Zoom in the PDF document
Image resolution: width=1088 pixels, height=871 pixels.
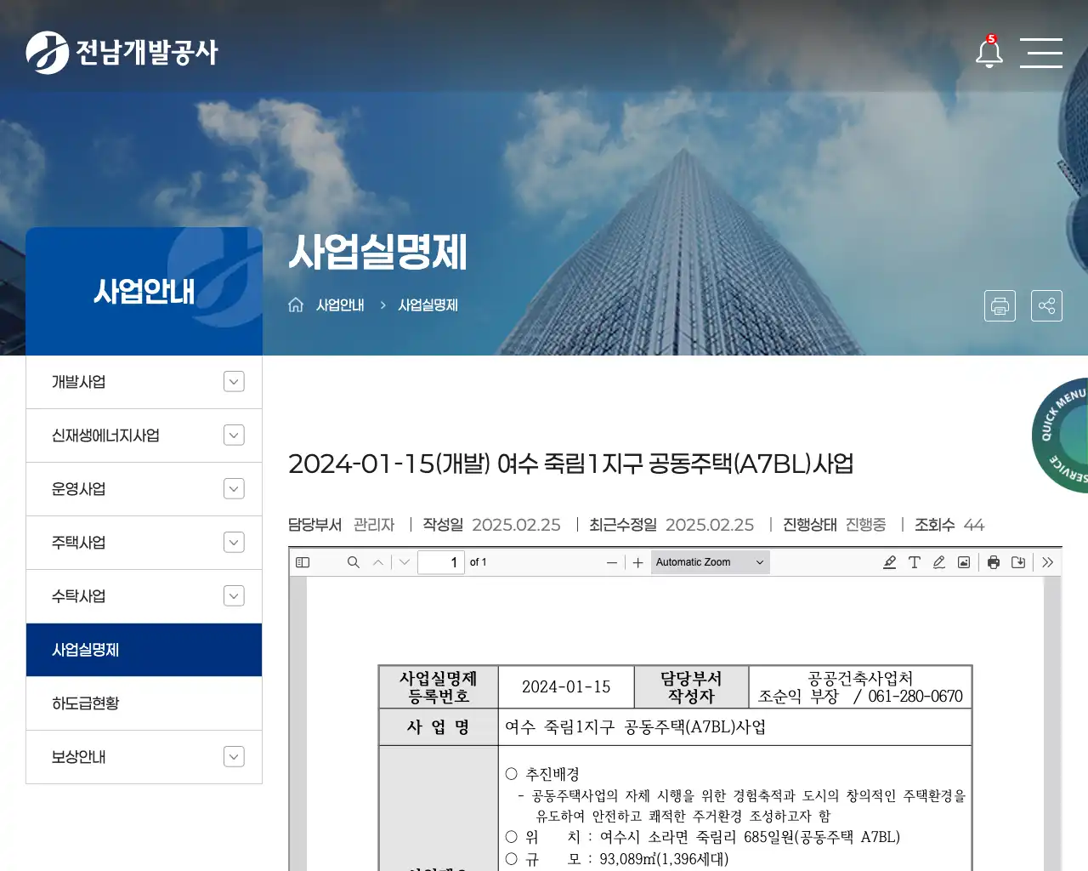click(638, 562)
